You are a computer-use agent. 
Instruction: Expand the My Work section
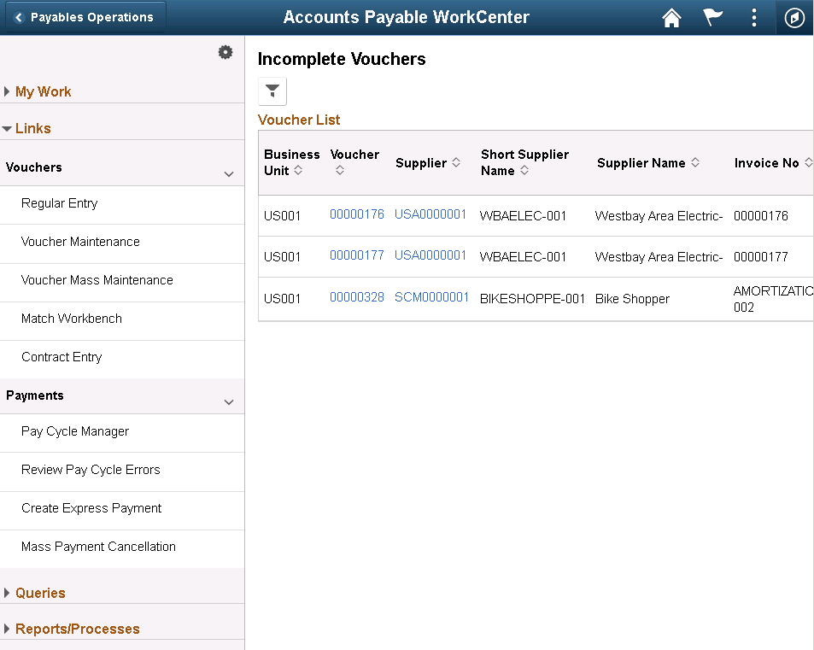click(x=43, y=91)
